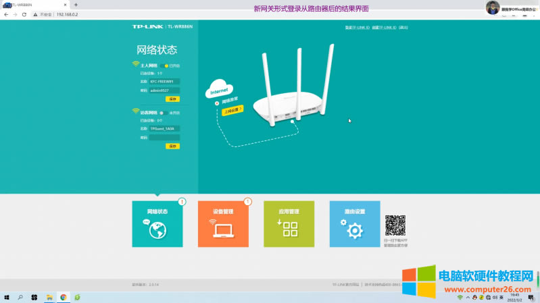Click the Internet cloud icon

pyautogui.click(x=220, y=88)
